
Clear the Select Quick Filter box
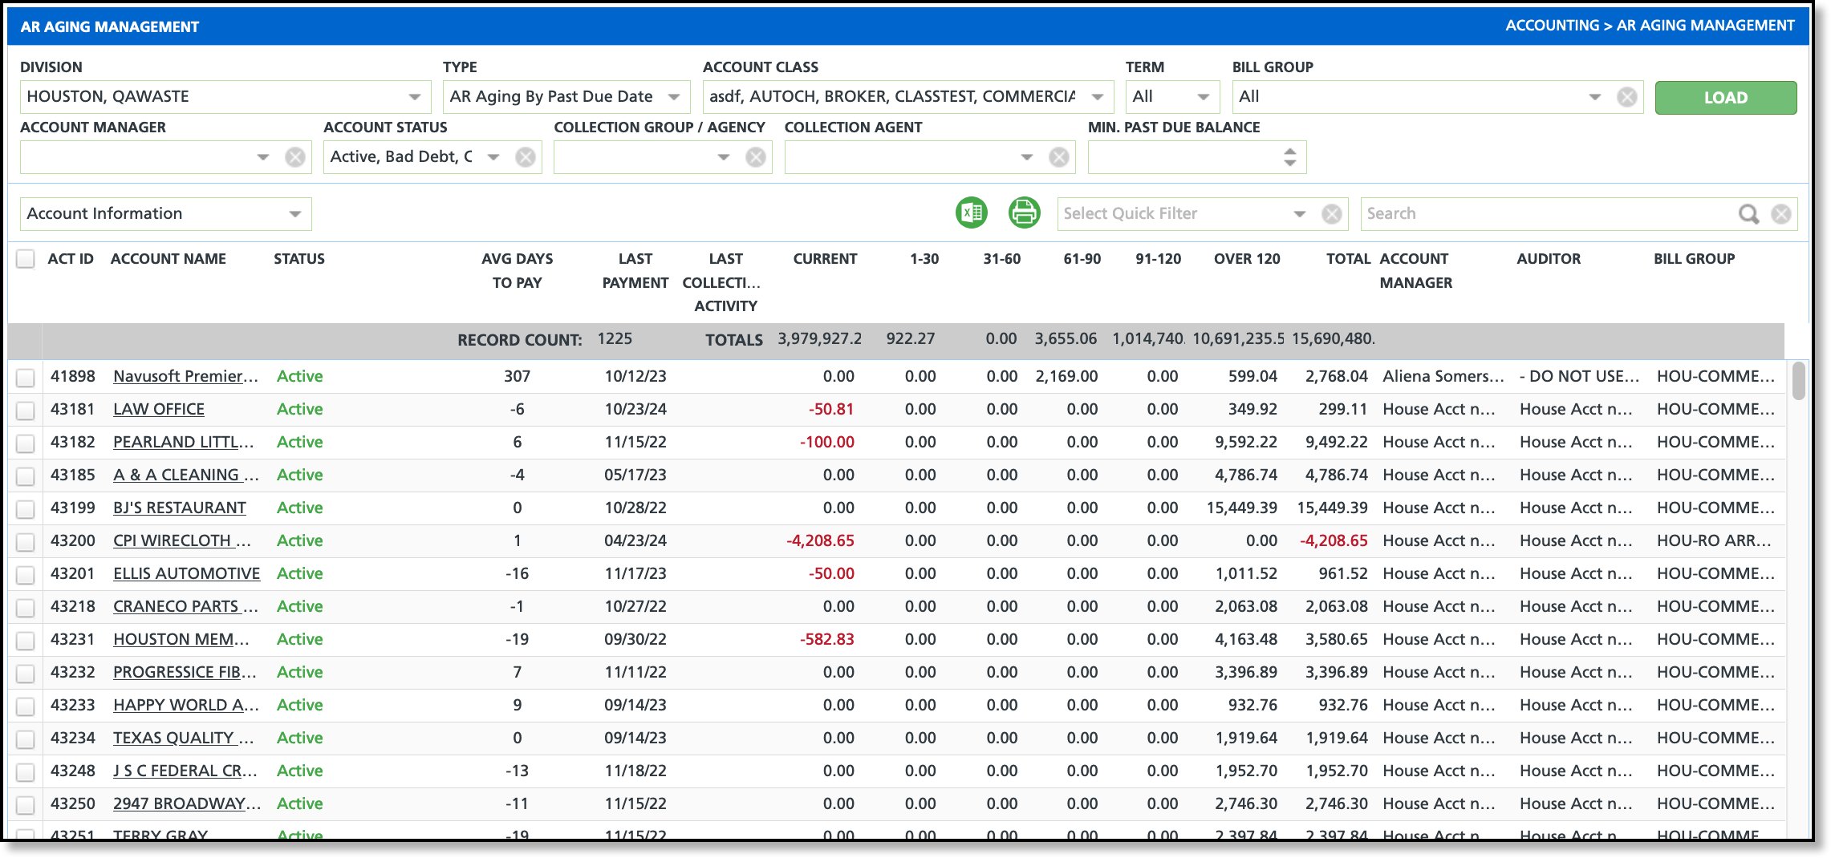click(x=1331, y=214)
